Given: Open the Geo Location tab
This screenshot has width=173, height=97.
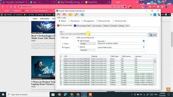Looking at the screenshot, I should [x=97, y=26].
